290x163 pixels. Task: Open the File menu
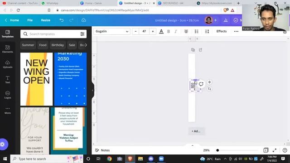[30, 20]
